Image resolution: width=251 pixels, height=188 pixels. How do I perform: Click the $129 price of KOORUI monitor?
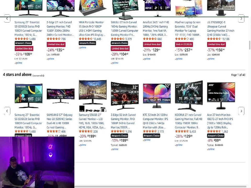(188, 136)
